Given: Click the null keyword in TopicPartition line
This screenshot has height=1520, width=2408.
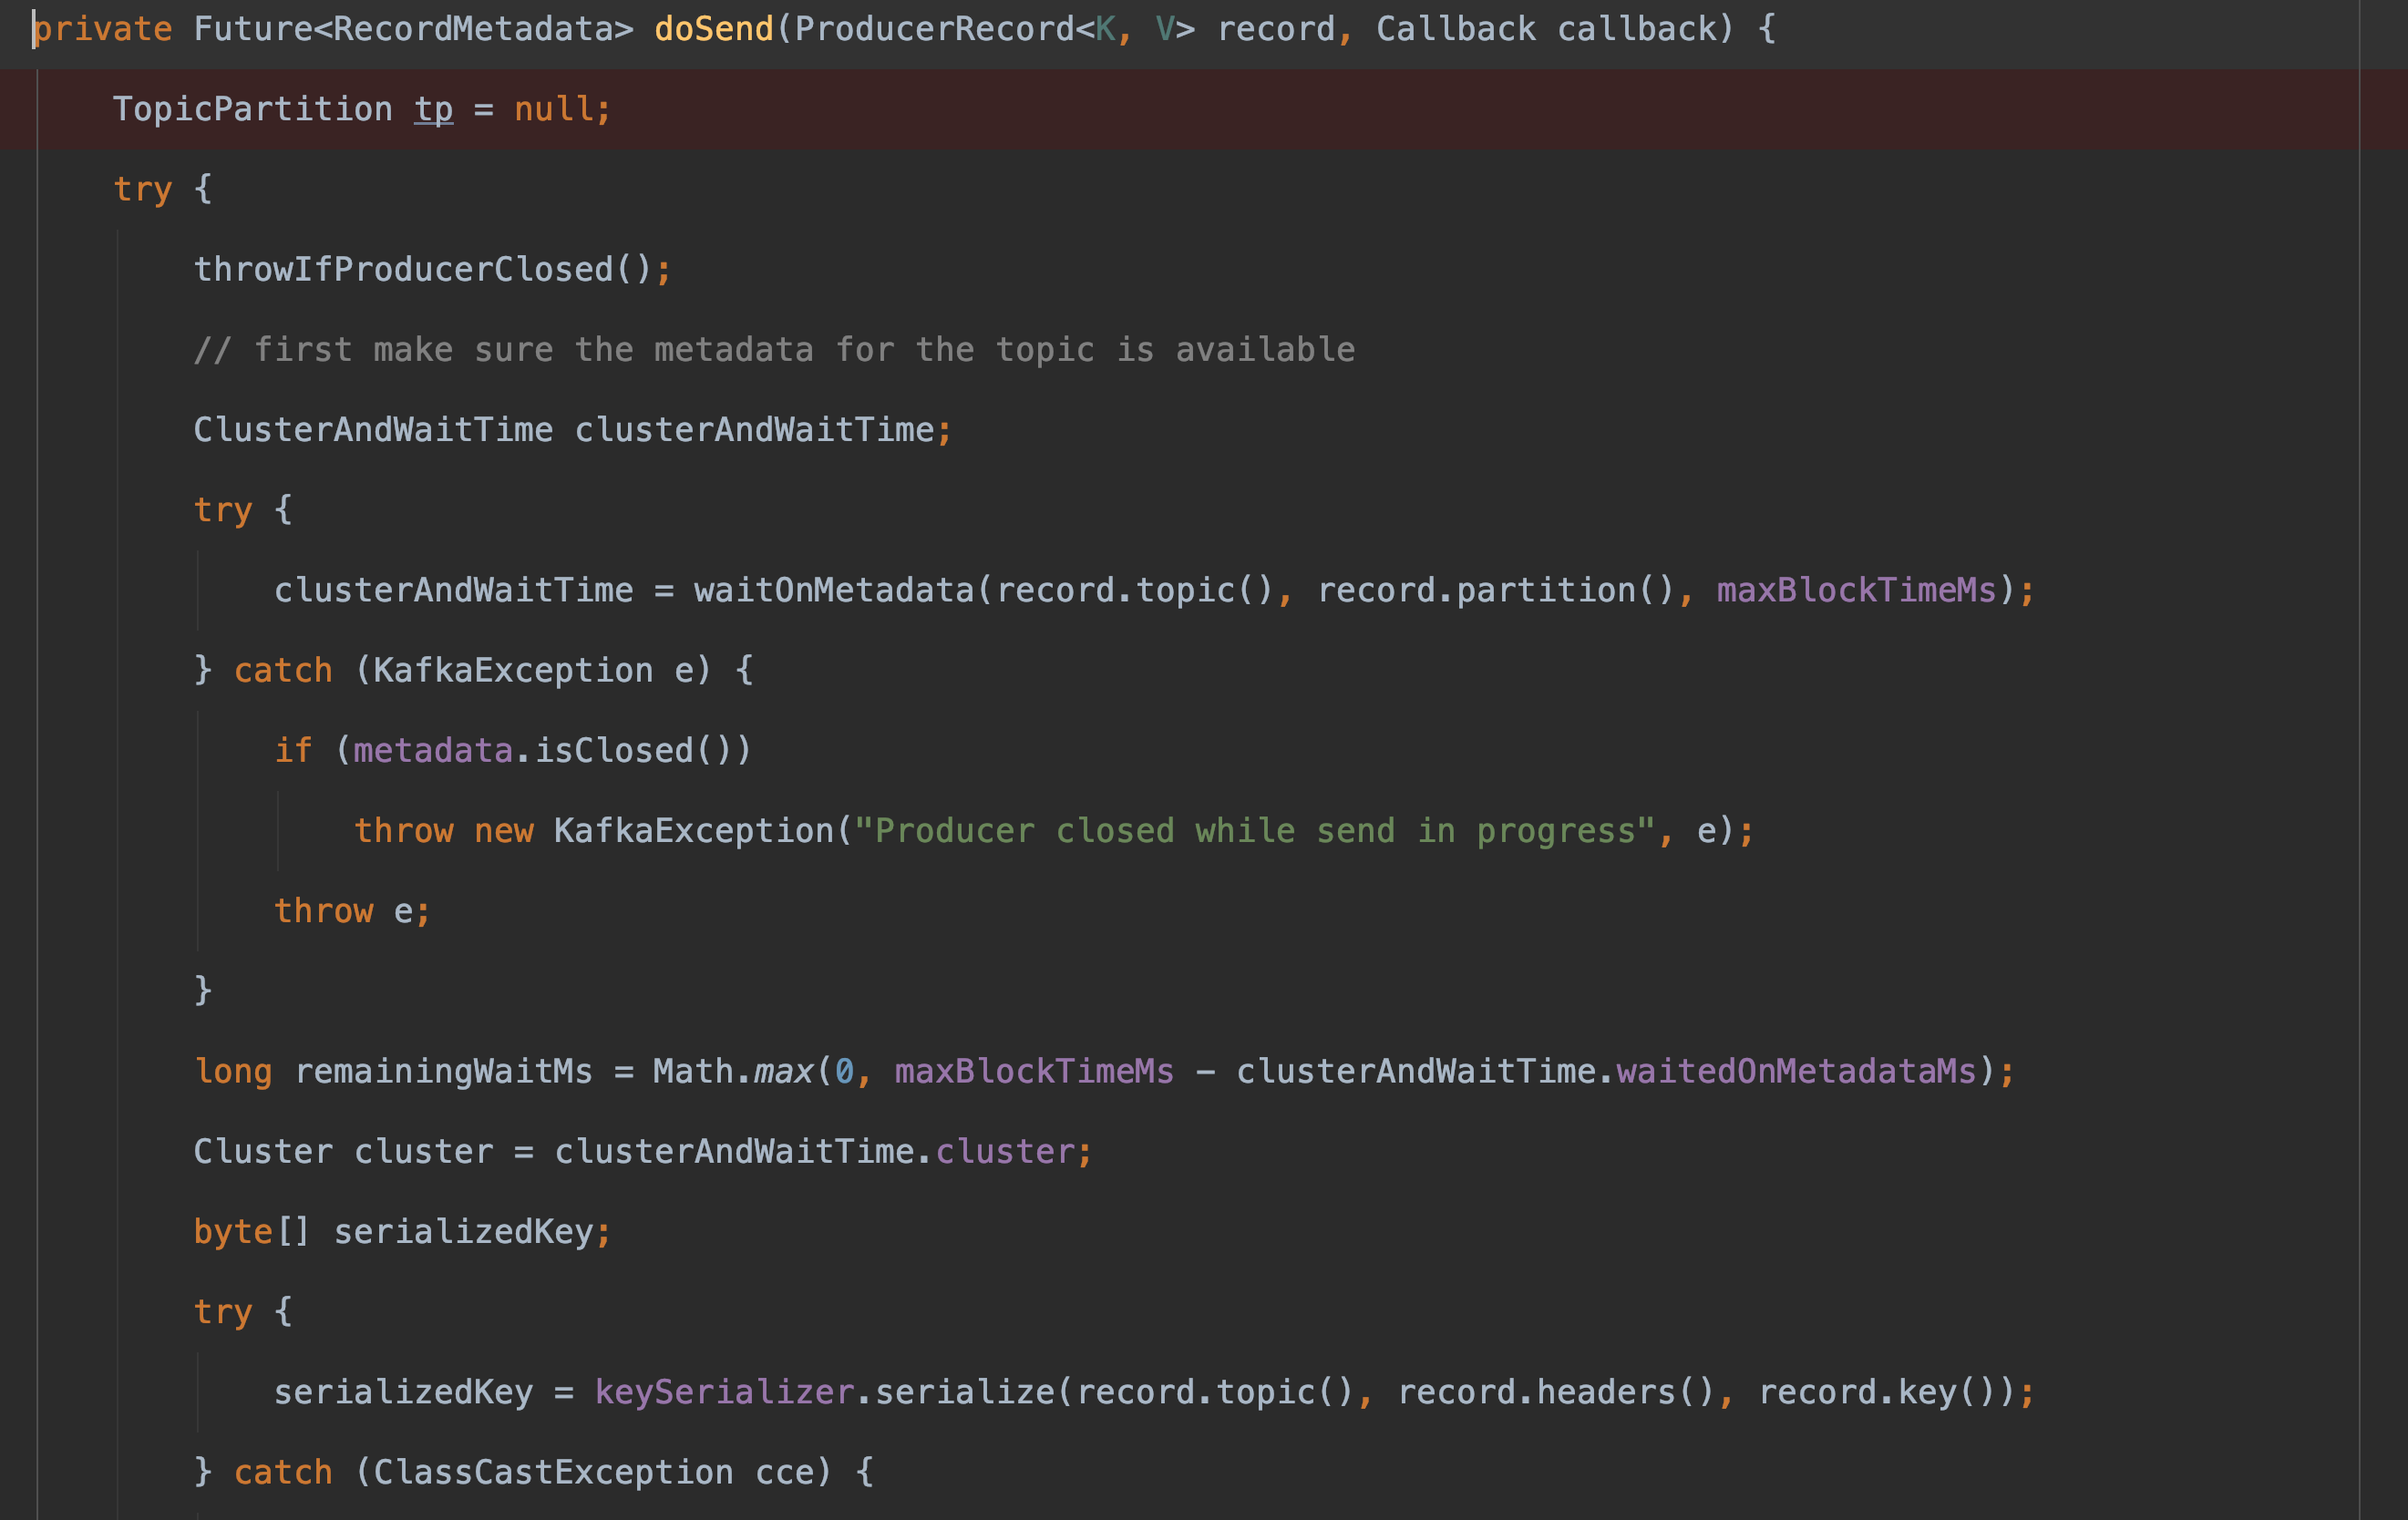Looking at the screenshot, I should click(553, 109).
